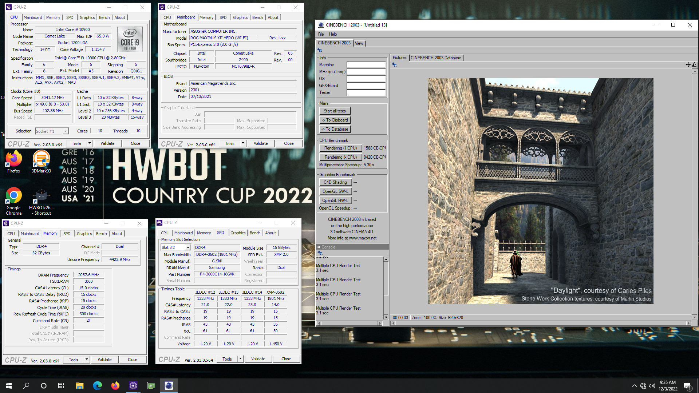The height and width of the screenshot is (393, 699).
Task: Open the Firefox desktop shortcut
Action: pyautogui.click(x=14, y=162)
